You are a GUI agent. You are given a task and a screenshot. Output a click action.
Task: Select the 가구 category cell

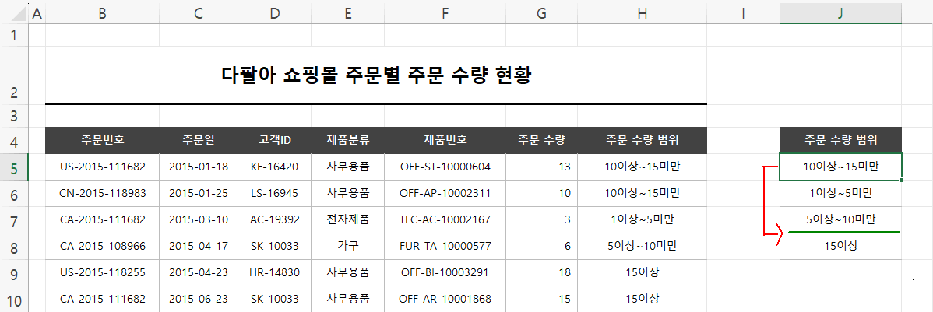pyautogui.click(x=347, y=245)
